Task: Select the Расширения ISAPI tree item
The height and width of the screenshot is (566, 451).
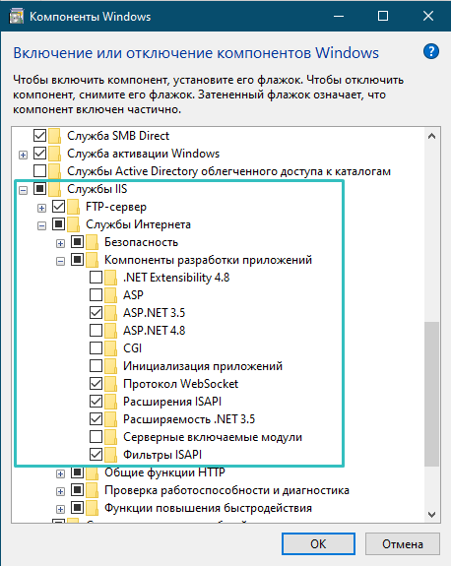Action: point(172,402)
